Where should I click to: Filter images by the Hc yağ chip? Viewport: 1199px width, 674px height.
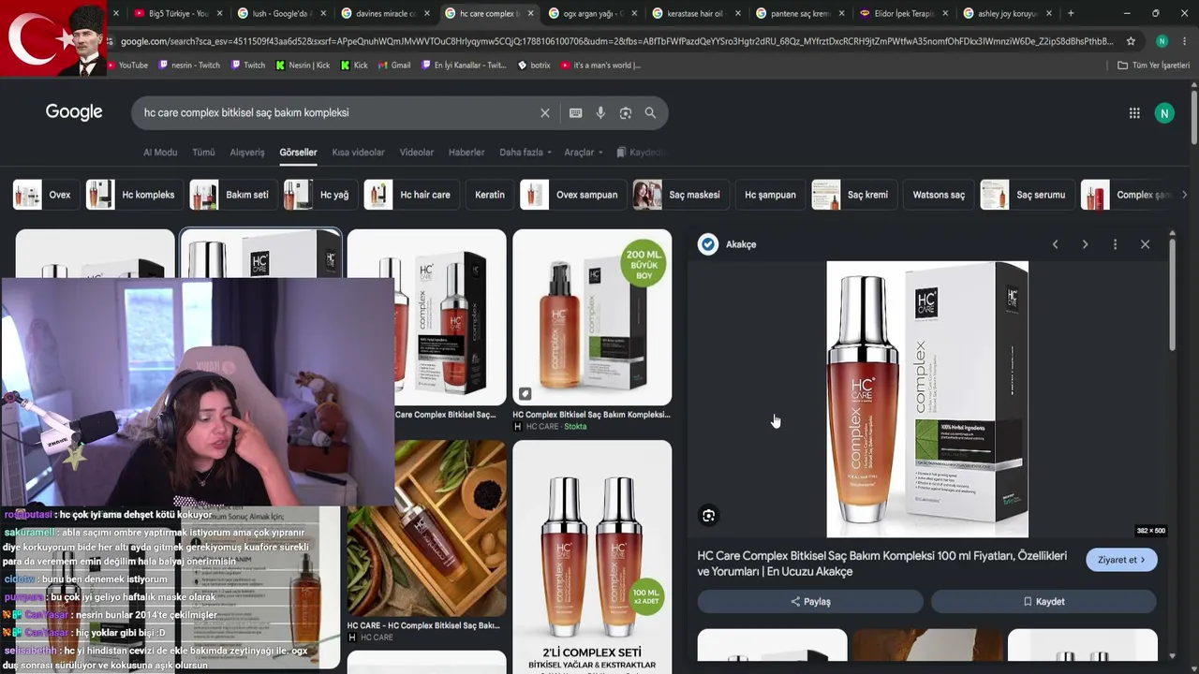tap(319, 195)
